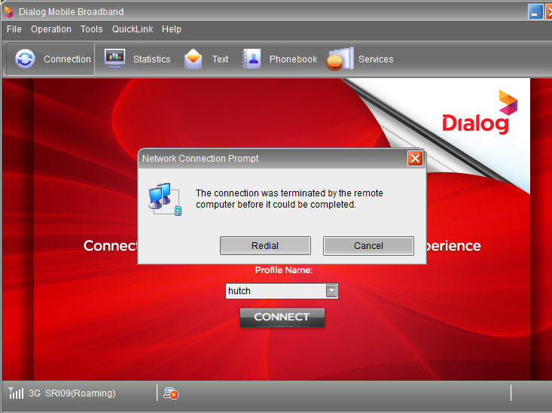Close the Network Connection Prompt dialog
Viewport: 552px width, 413px height.
click(415, 158)
